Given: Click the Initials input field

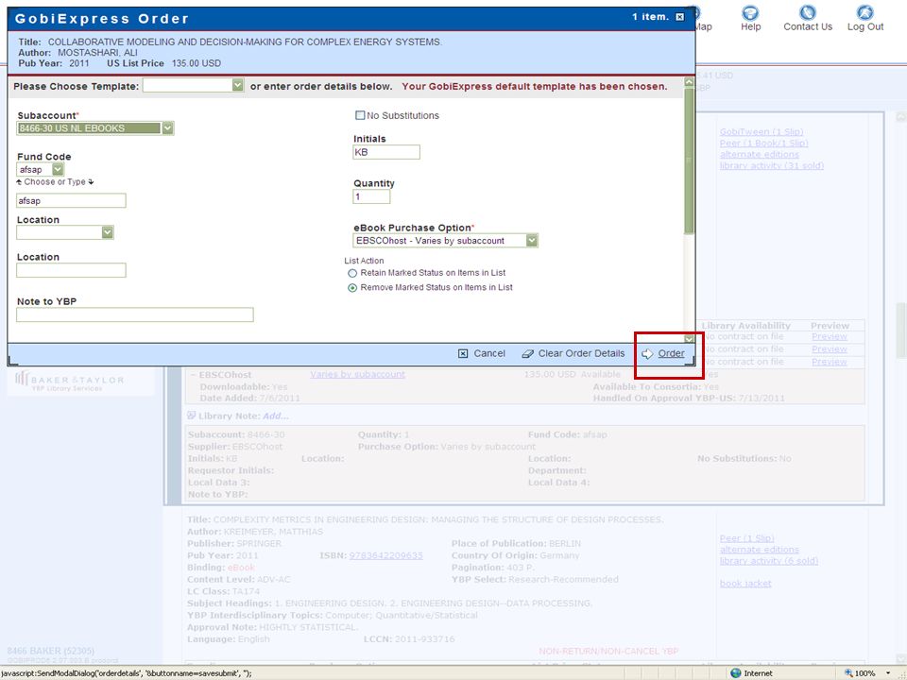Looking at the screenshot, I should point(386,152).
